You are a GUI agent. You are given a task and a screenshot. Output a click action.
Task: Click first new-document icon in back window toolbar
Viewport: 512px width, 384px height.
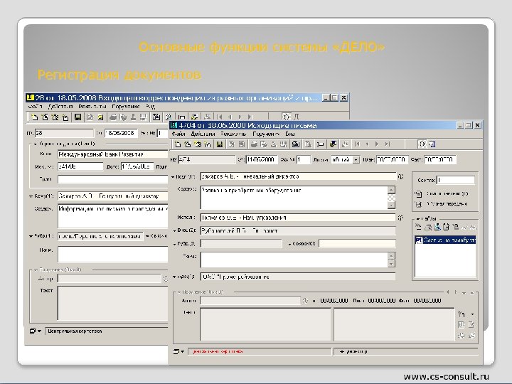click(34, 117)
